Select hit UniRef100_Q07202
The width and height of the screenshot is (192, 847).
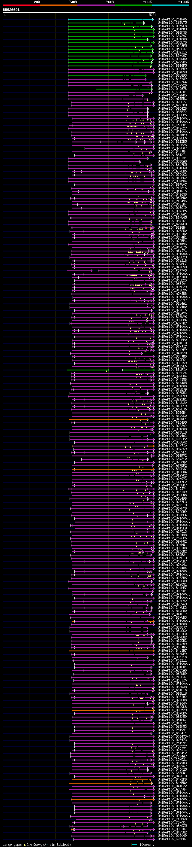(x=172, y=426)
